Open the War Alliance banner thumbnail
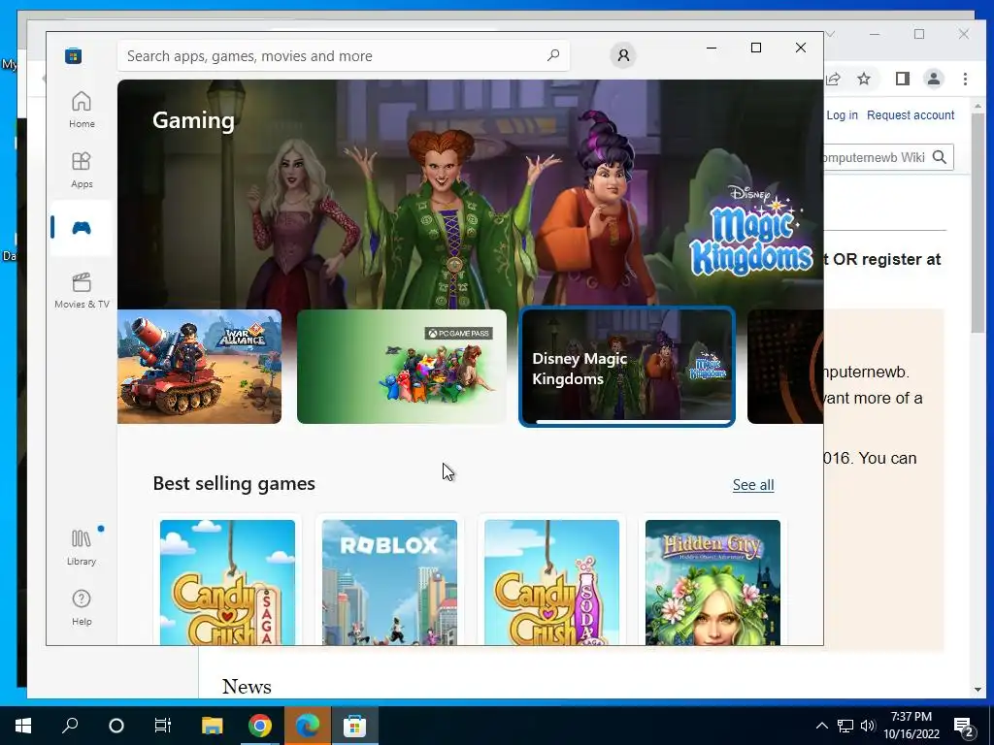This screenshot has height=745, width=994. coord(199,366)
